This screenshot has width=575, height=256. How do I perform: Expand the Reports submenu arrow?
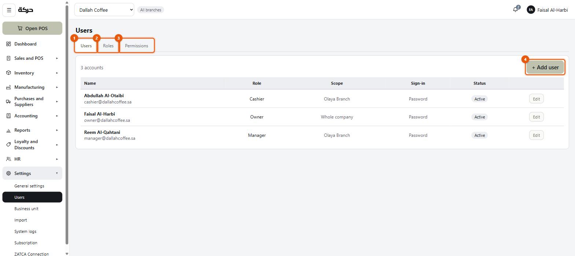tap(57, 130)
